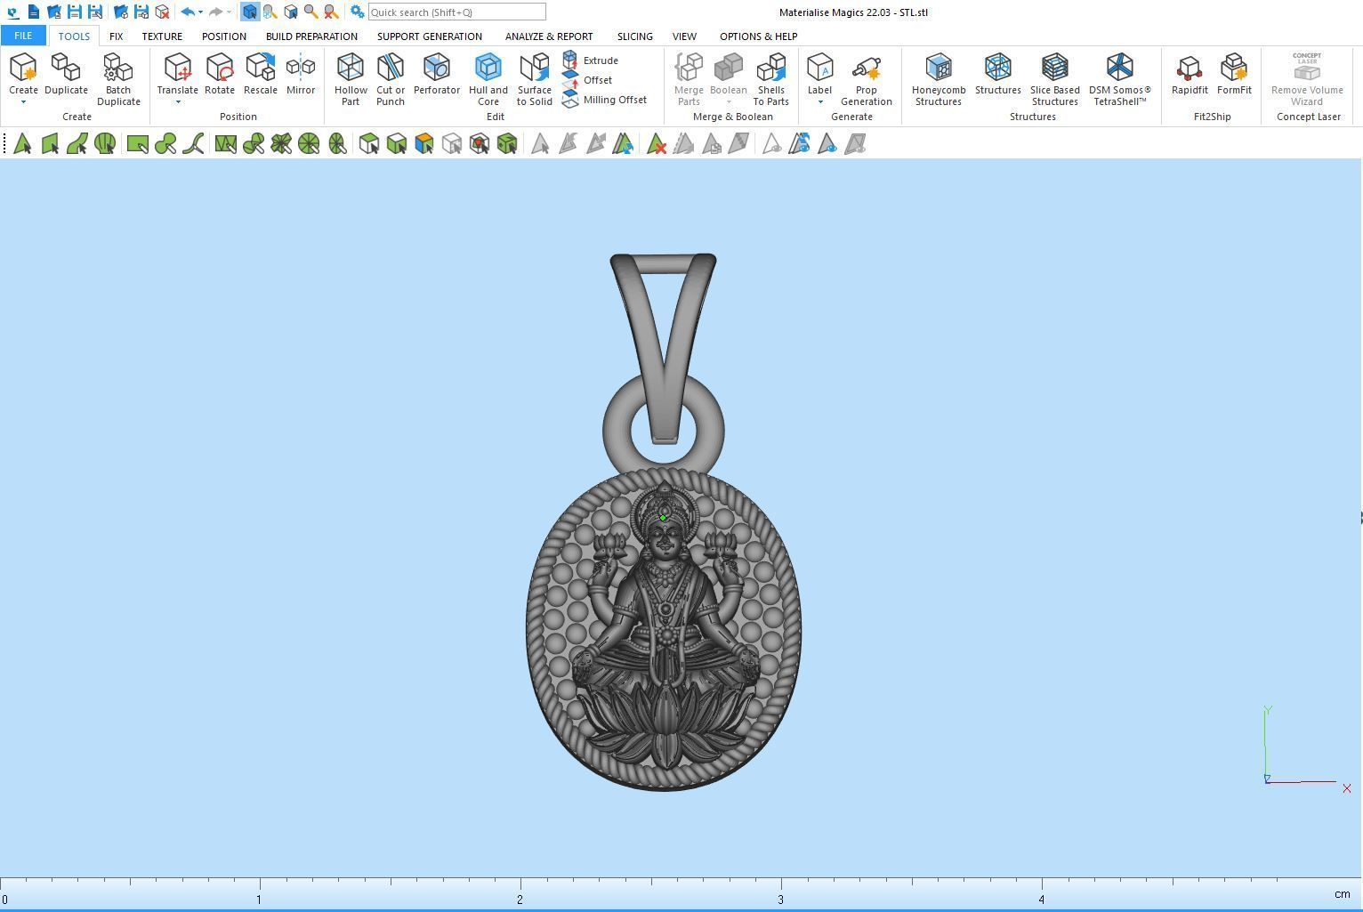Expand the Label dropdown arrow

(819, 102)
